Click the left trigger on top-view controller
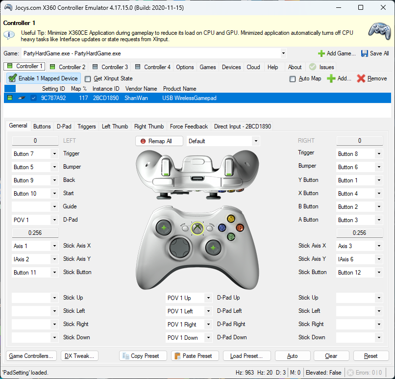This screenshot has height=379, width=395. point(166,167)
